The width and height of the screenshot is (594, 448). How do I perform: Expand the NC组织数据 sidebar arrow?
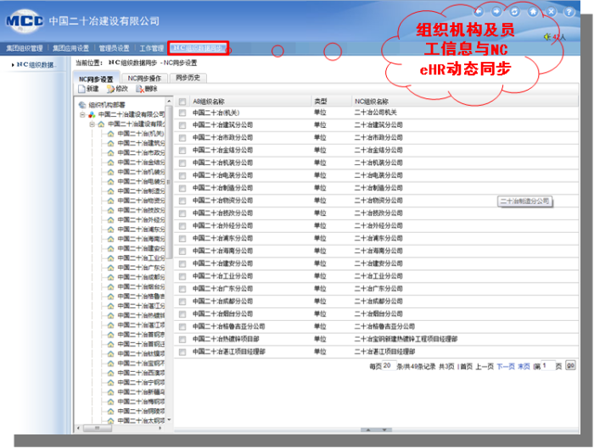point(13,65)
